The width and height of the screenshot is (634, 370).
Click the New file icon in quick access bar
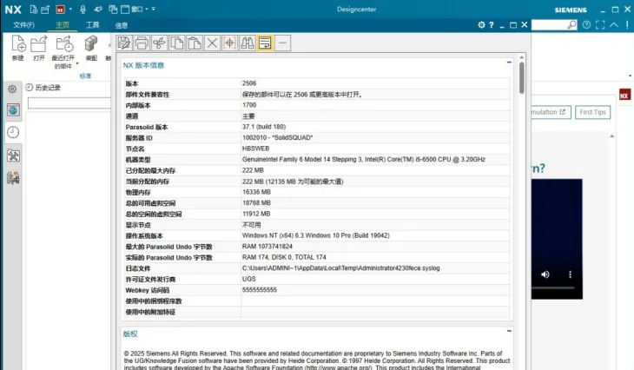pyautogui.click(x=34, y=10)
